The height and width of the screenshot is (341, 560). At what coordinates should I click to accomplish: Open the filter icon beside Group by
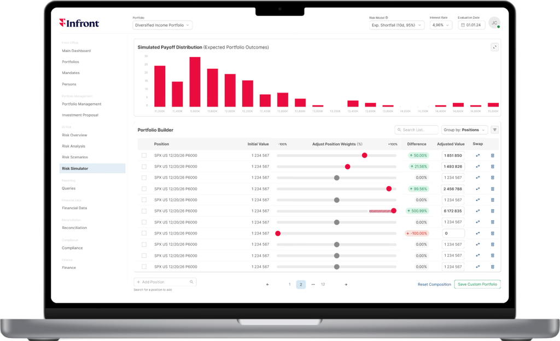[x=495, y=130]
